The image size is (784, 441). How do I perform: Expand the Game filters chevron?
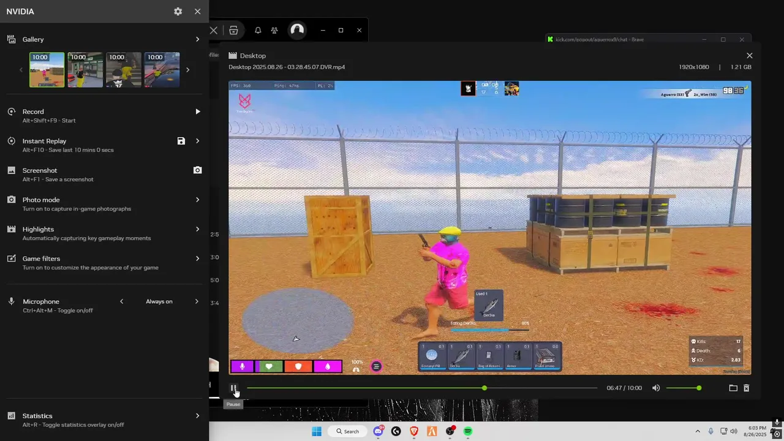click(197, 258)
